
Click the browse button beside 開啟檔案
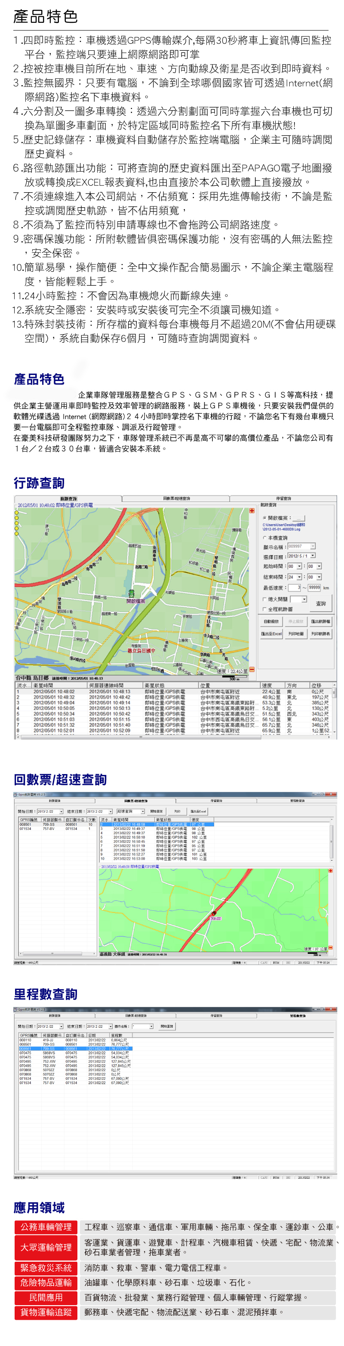(x=299, y=518)
